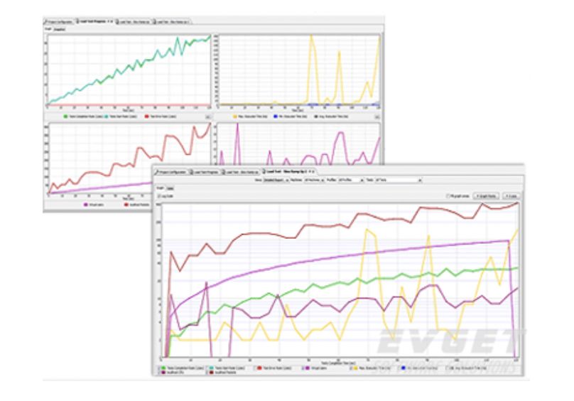Screen dimensions: 574x401
Task: Enable the Fill graph areas checkbox
Action: [x=448, y=196]
